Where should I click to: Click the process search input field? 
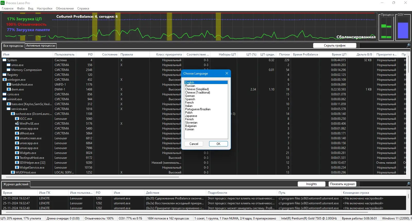(x=383, y=45)
